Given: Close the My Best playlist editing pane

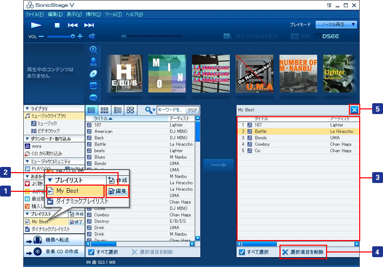Looking at the screenshot, I should [354, 109].
